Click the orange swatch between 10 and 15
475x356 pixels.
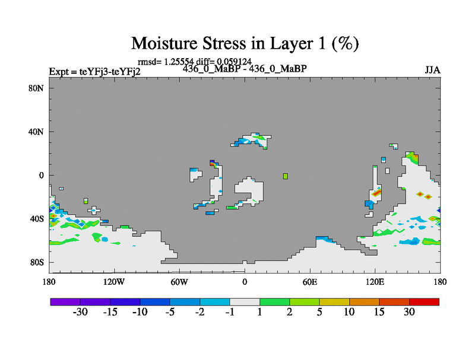(x=364, y=302)
